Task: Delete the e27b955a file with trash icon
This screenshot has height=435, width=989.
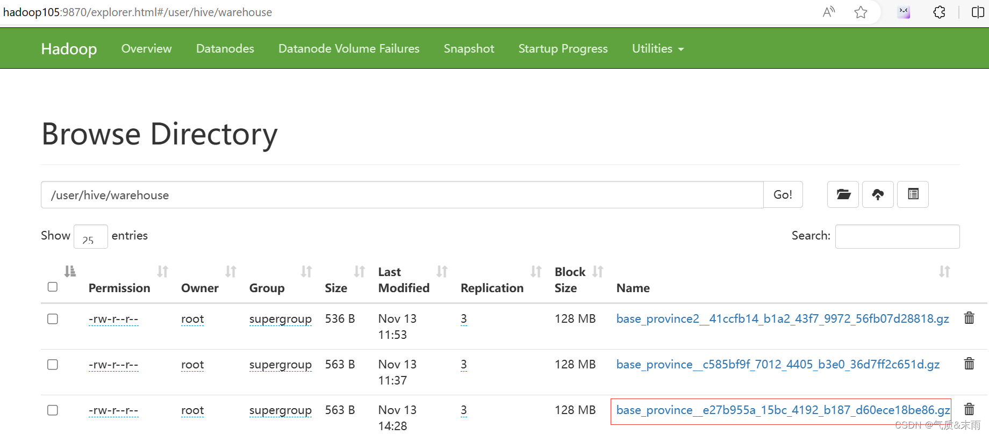Action: pyautogui.click(x=969, y=409)
